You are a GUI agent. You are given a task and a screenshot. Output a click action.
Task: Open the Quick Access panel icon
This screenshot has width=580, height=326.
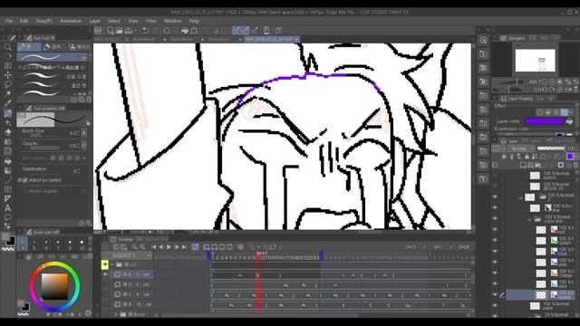point(483,40)
